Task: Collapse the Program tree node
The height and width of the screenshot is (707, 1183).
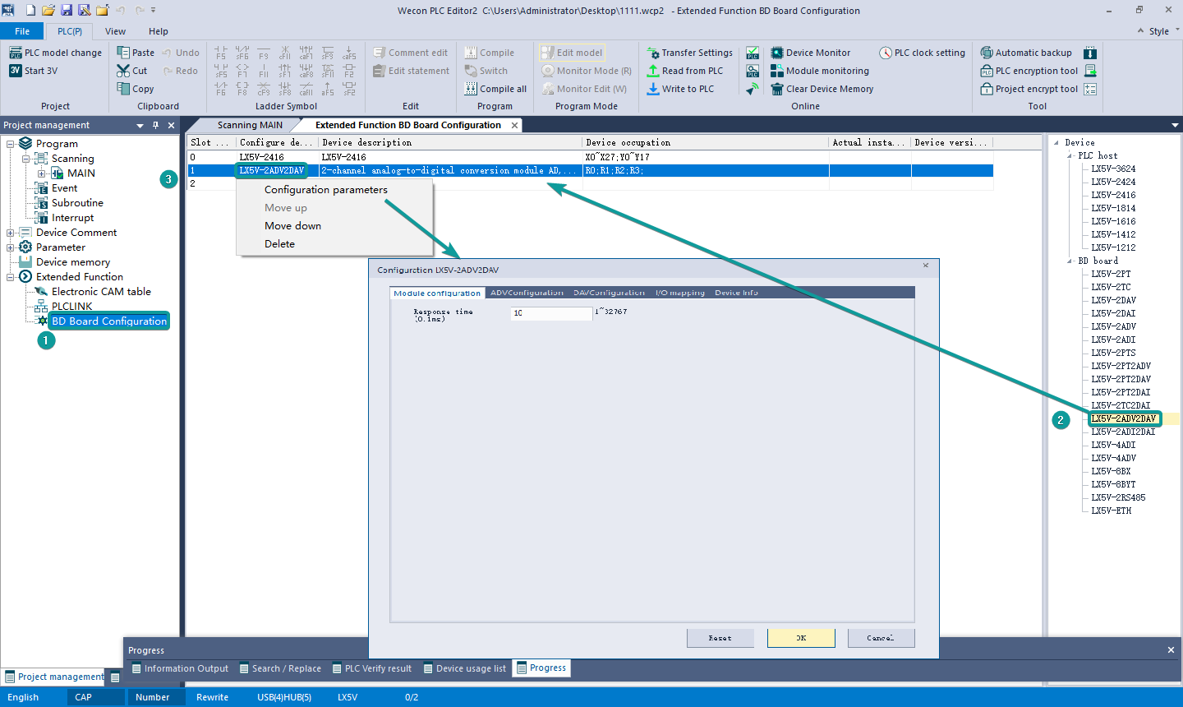Action: click(11, 144)
